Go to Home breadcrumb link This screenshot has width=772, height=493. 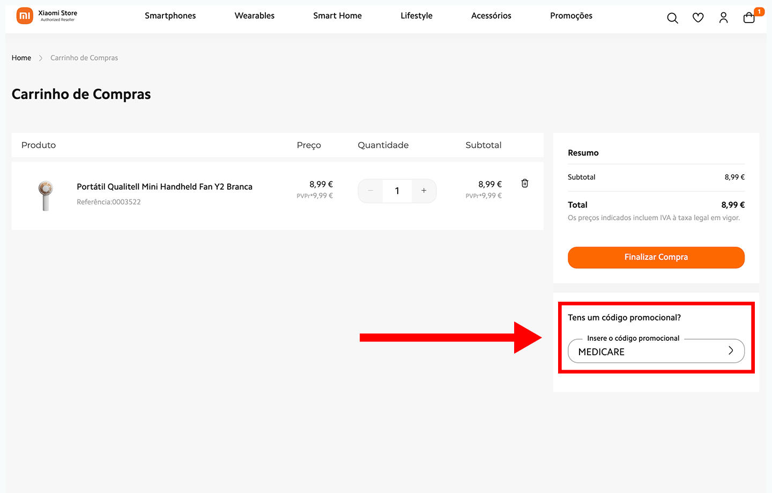pos(21,58)
